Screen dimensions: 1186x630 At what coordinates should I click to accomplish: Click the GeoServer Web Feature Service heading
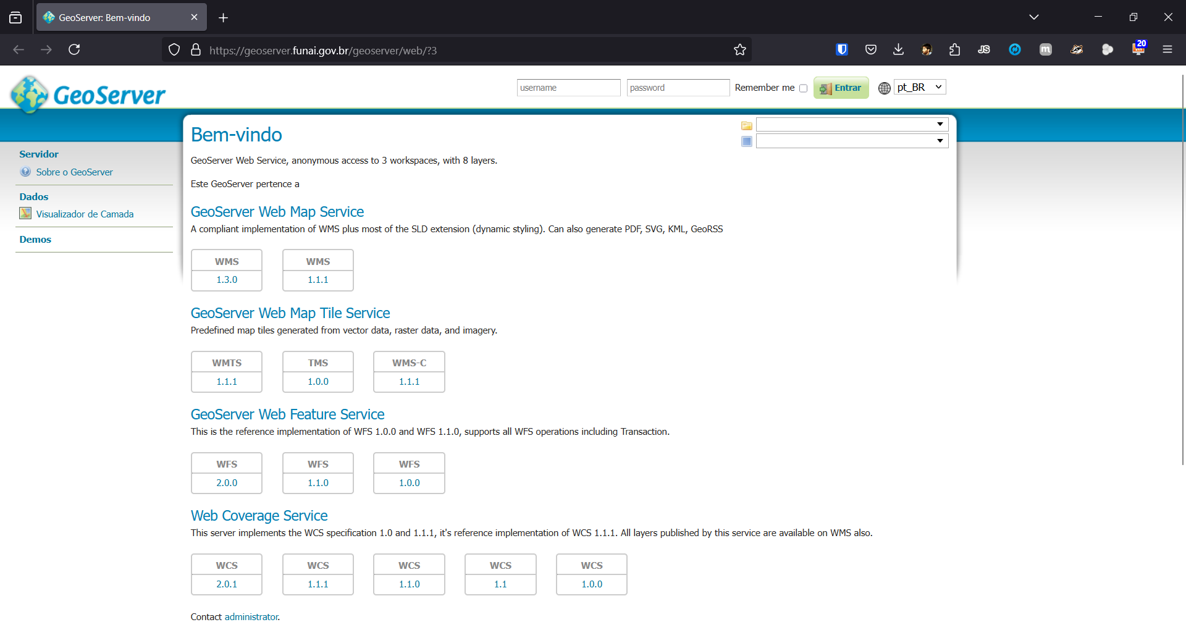[x=287, y=414]
